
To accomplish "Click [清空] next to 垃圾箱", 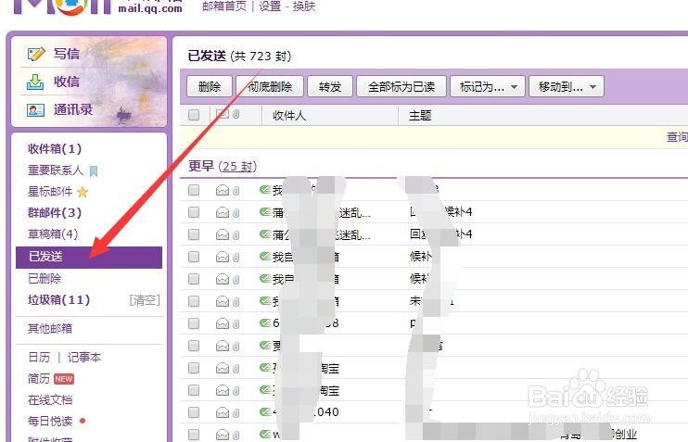I will (145, 300).
